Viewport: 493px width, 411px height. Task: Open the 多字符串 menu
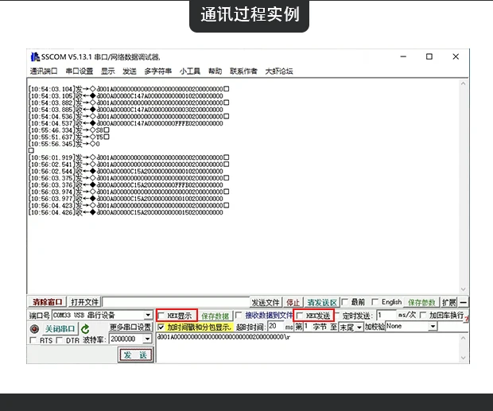pos(157,72)
